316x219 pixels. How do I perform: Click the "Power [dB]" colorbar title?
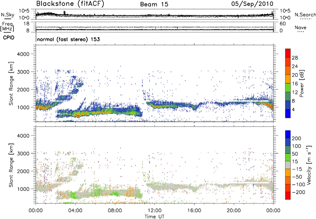click(301, 83)
